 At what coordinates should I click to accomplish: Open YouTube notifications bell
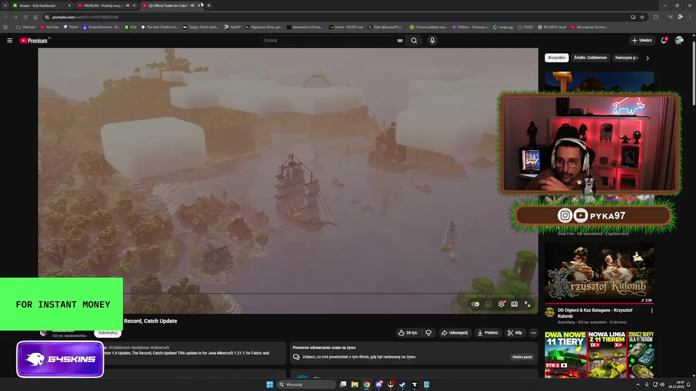pyautogui.click(x=664, y=40)
